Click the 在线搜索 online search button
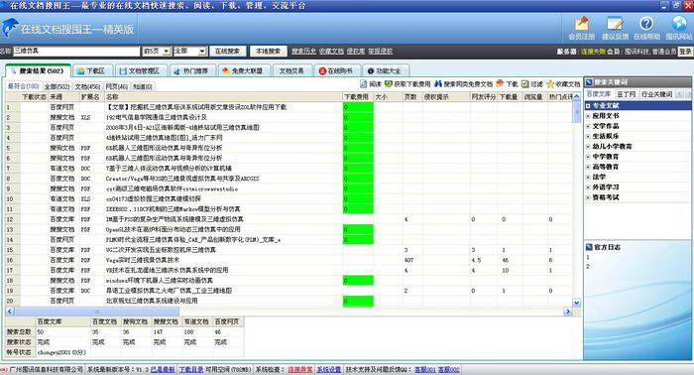The width and height of the screenshot is (694, 375). [227, 52]
